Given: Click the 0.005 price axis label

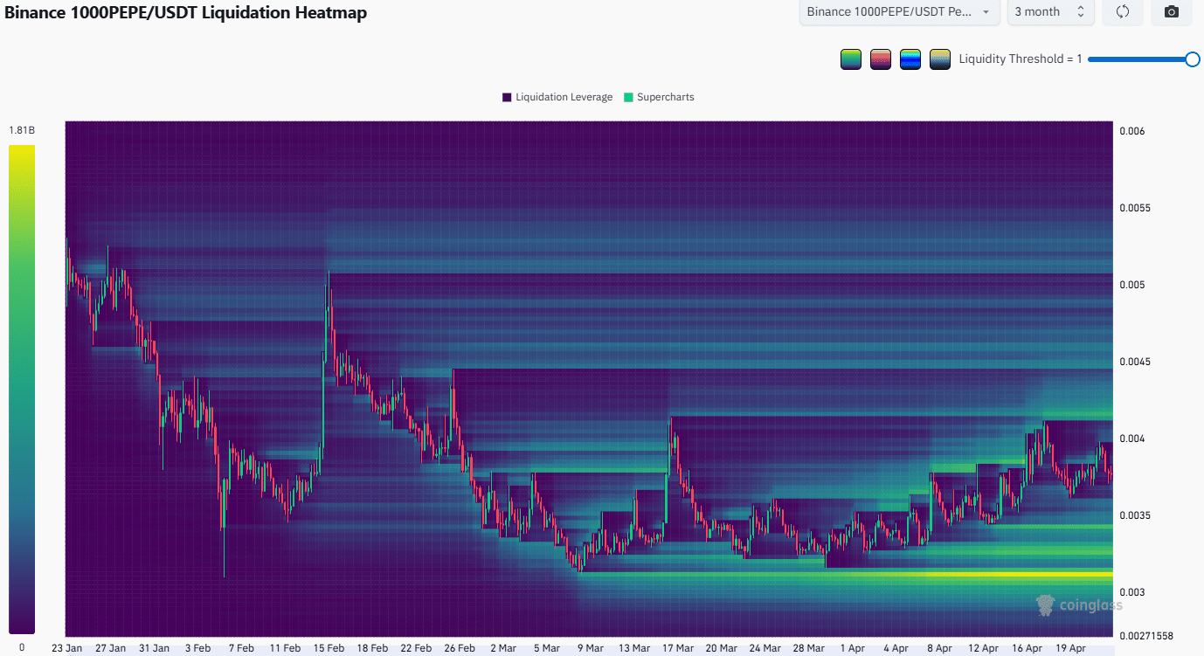Looking at the screenshot, I should (x=1132, y=285).
